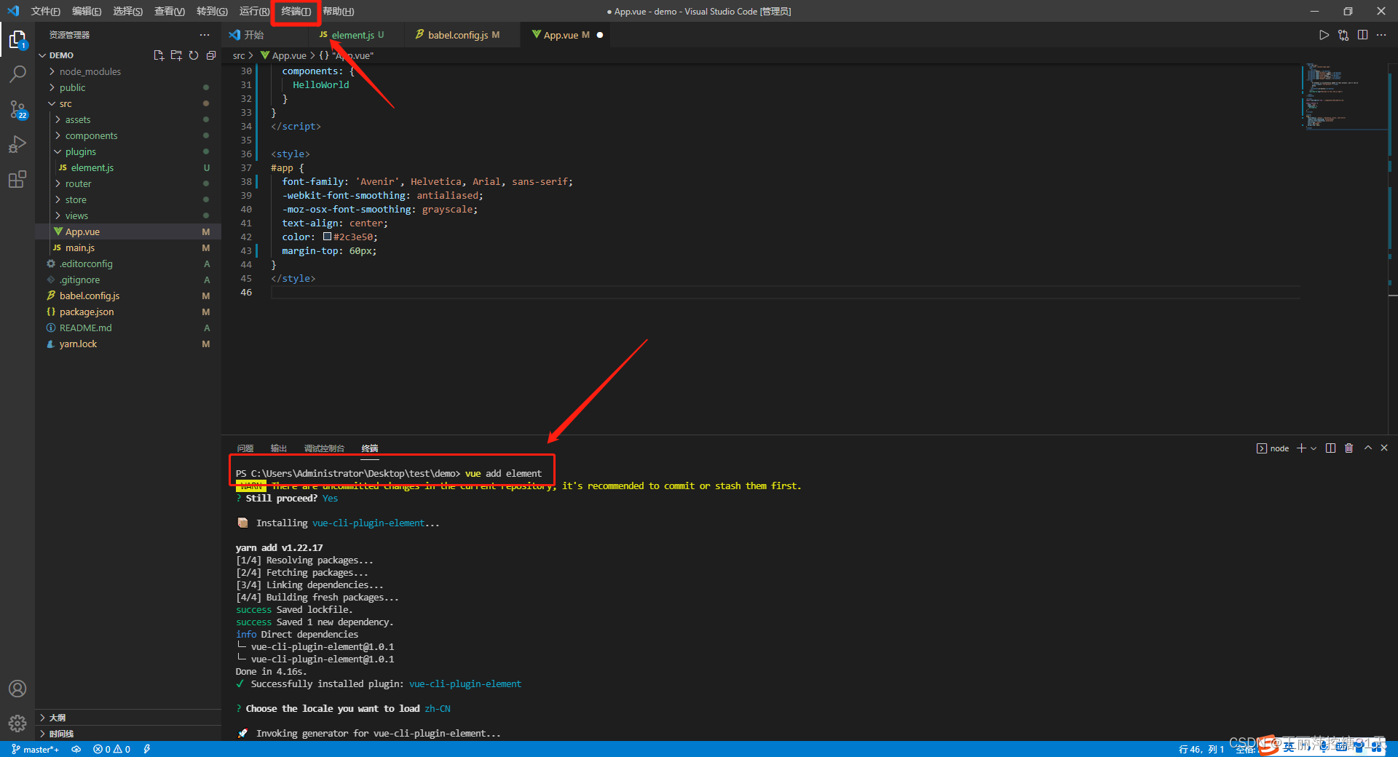Click the errors and warnings counter
Viewport: 1398px width, 757px height.
click(x=111, y=749)
